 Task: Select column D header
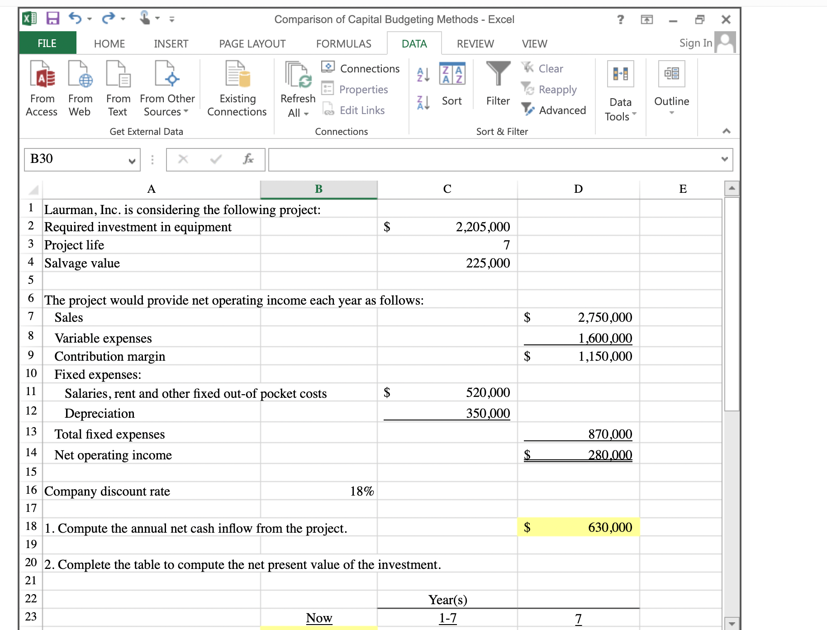click(x=579, y=189)
